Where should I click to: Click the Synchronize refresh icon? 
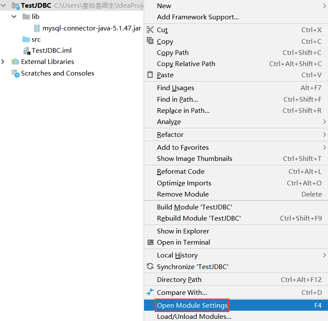point(150,266)
